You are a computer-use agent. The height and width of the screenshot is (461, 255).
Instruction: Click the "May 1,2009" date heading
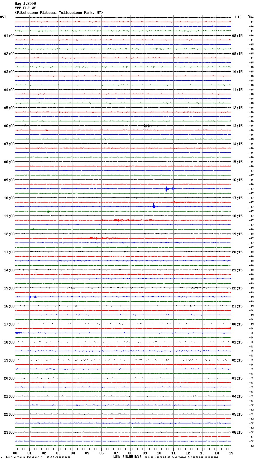pos(25,4)
